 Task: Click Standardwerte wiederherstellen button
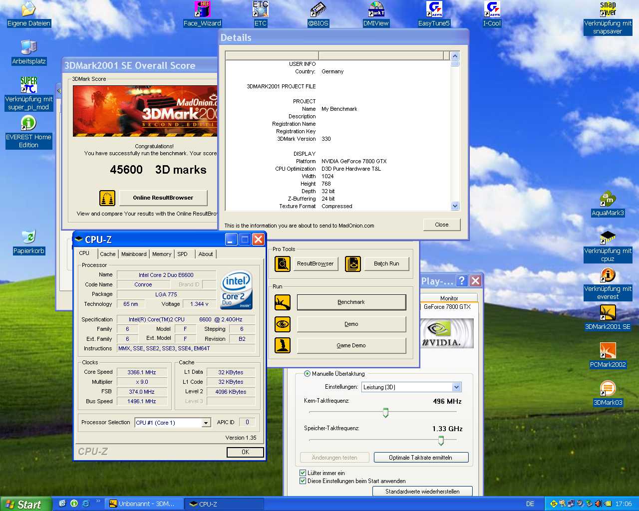click(x=422, y=492)
